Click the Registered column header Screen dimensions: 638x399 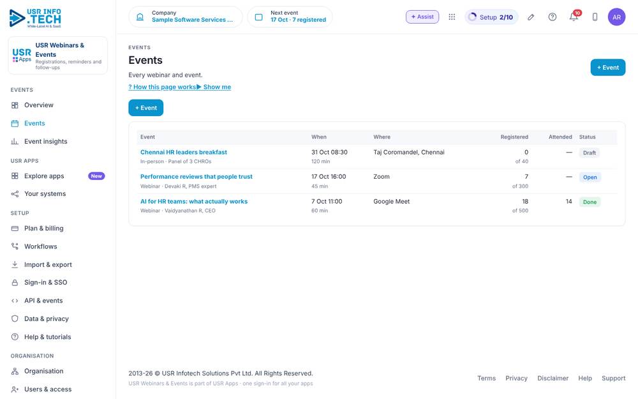[514, 137]
